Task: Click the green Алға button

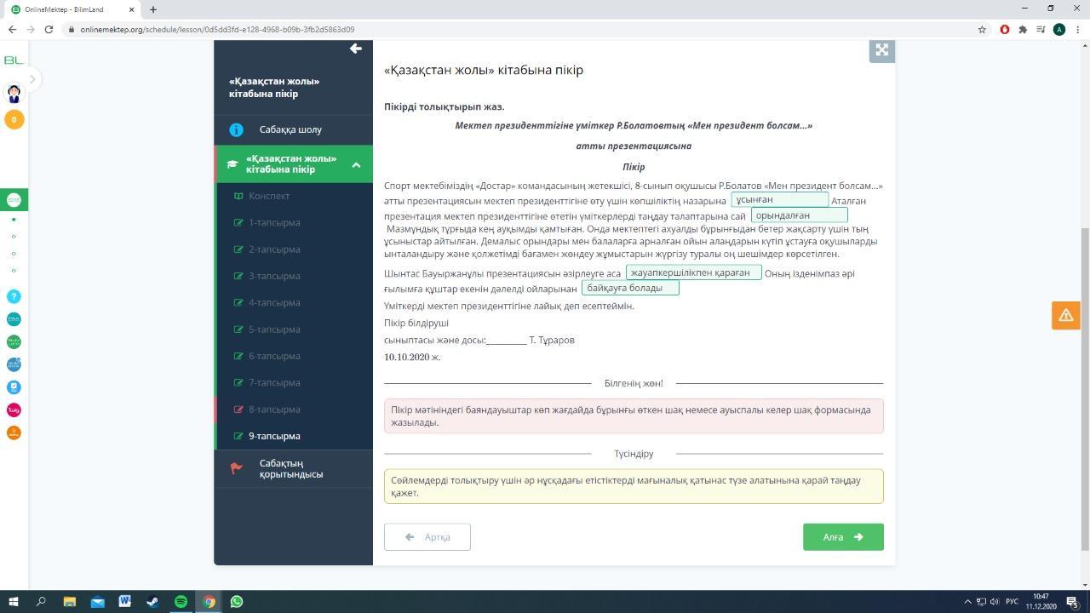Action: coord(843,537)
